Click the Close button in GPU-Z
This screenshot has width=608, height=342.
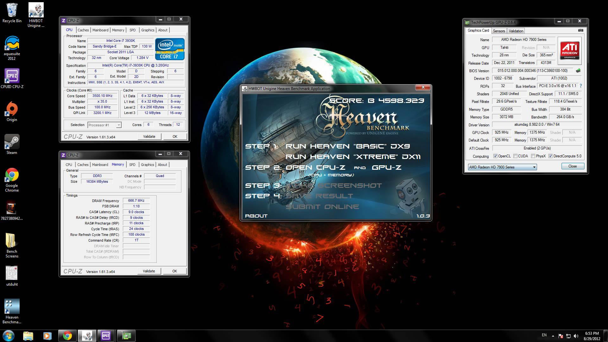(573, 166)
